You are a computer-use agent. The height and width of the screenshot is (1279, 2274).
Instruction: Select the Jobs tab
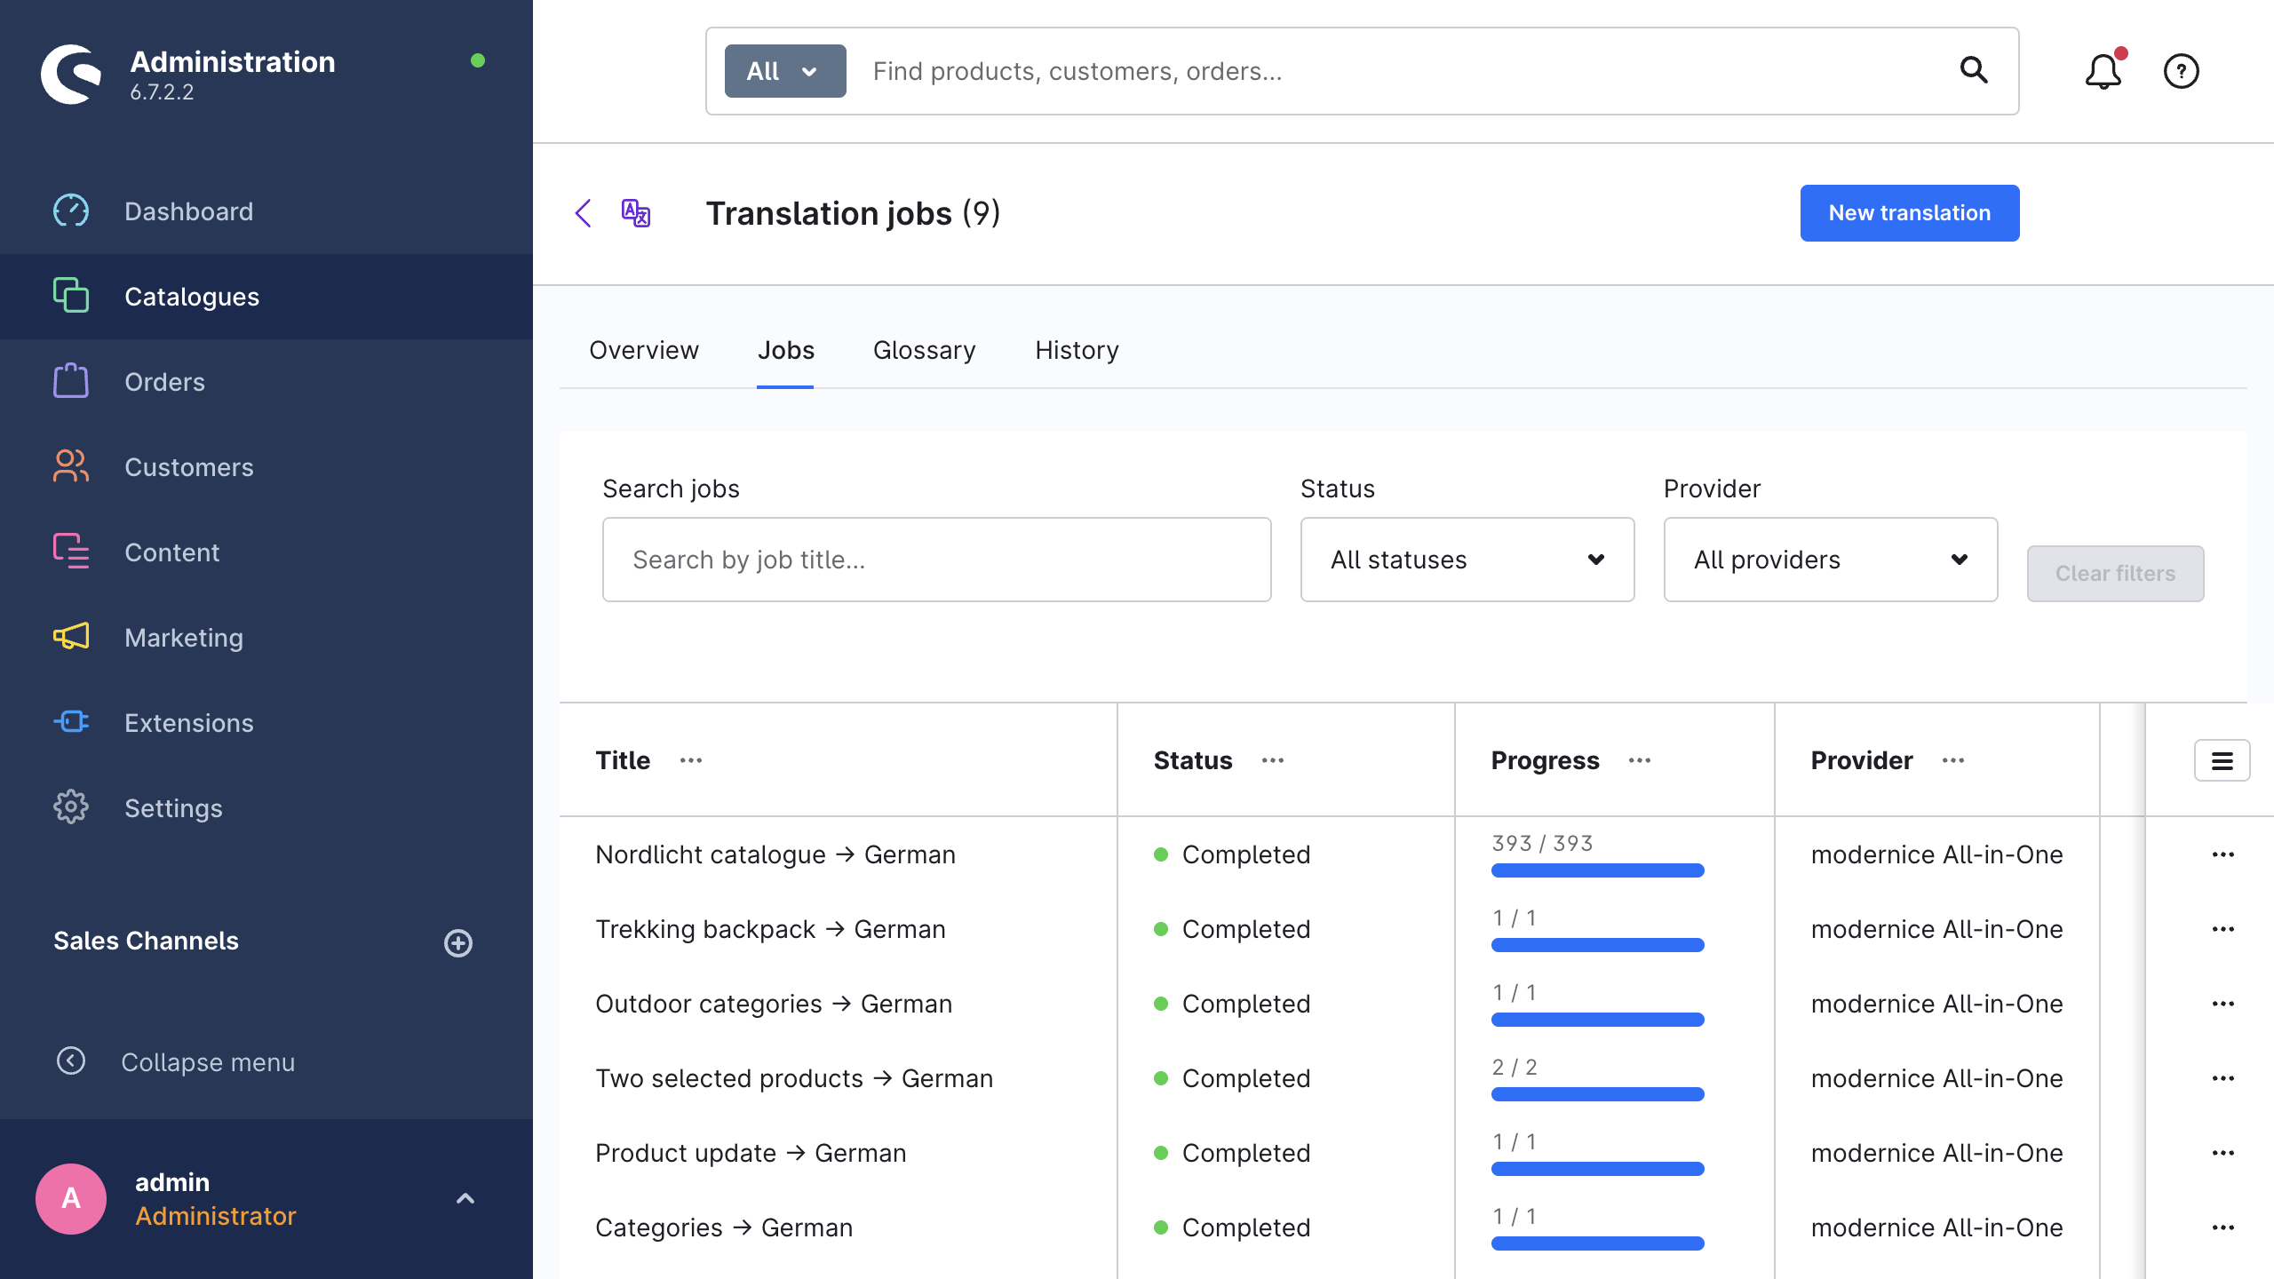[785, 350]
